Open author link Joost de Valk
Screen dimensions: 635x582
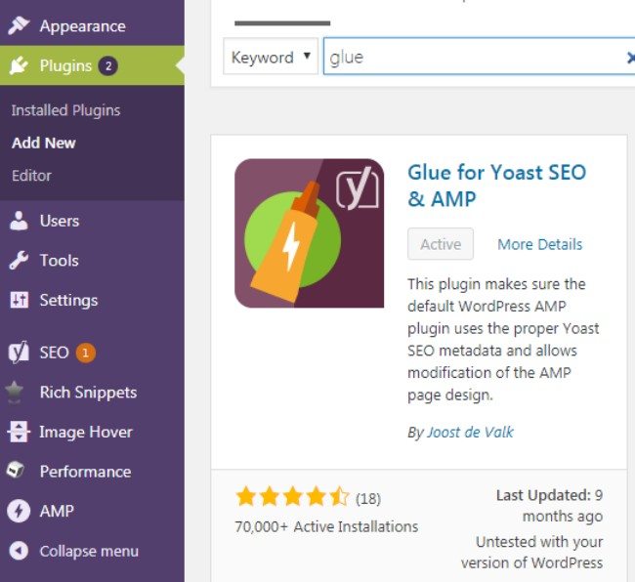(x=471, y=433)
